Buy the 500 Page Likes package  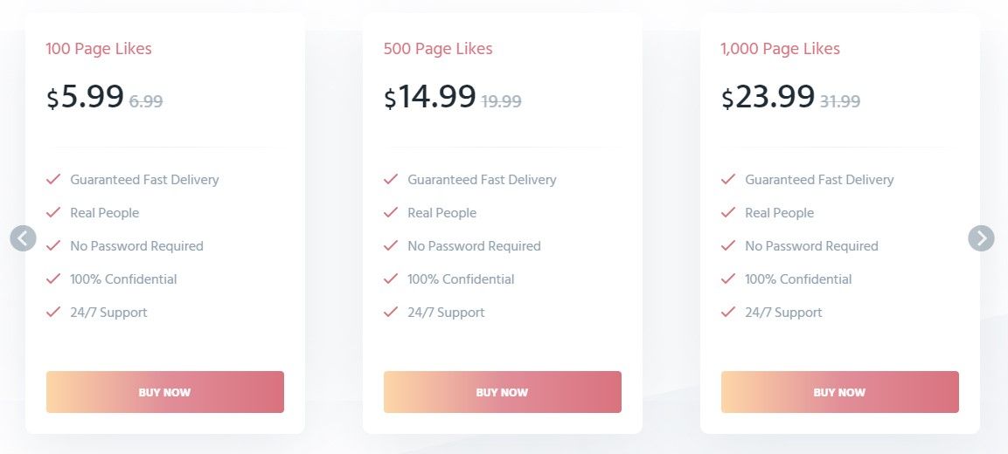pyautogui.click(x=502, y=392)
